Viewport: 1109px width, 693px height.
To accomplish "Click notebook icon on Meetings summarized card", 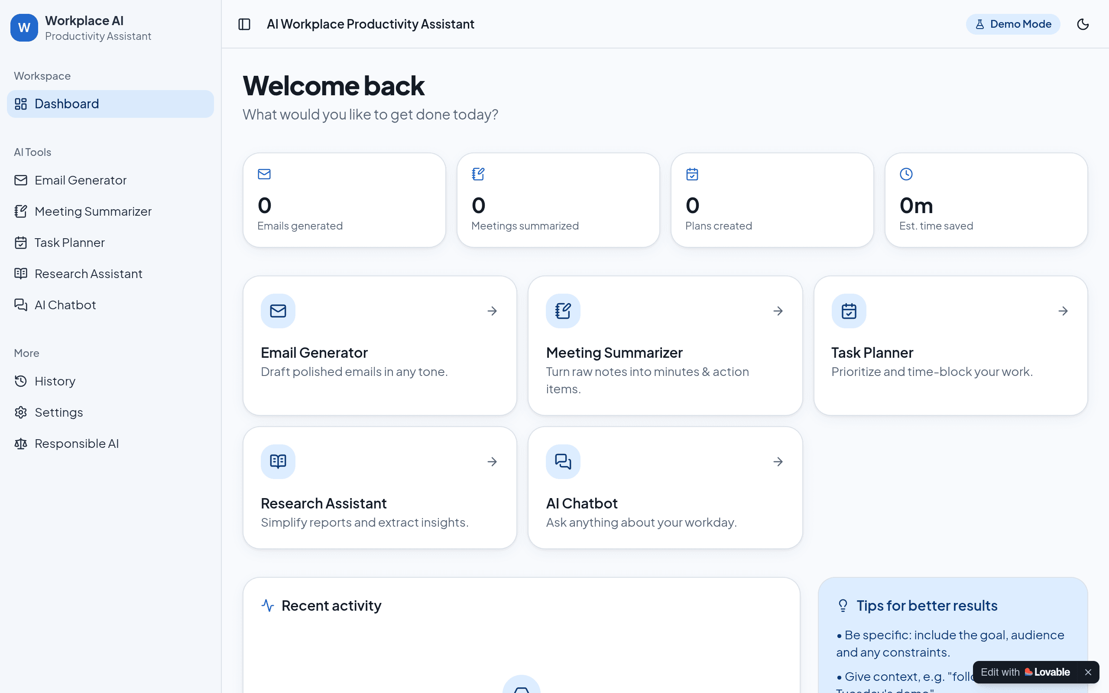I will click(478, 174).
